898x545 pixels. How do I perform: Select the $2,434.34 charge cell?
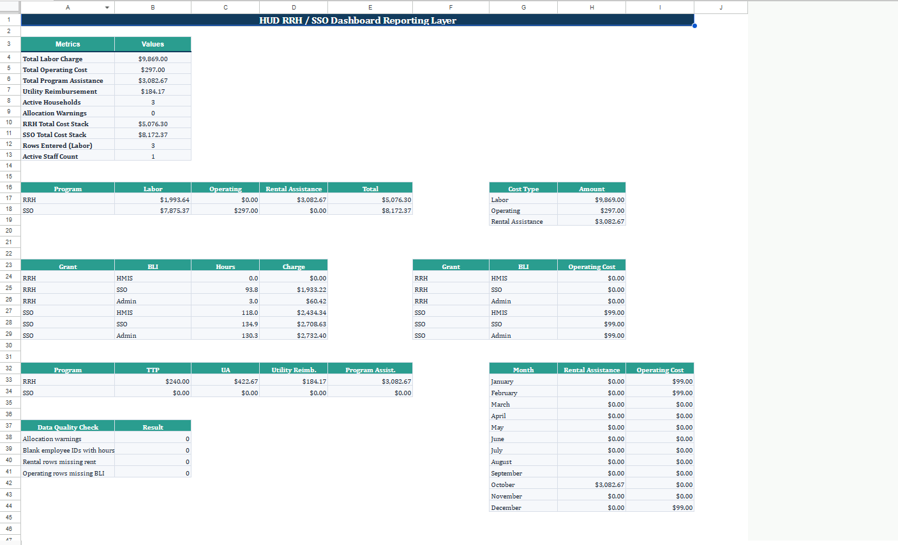[x=294, y=312]
